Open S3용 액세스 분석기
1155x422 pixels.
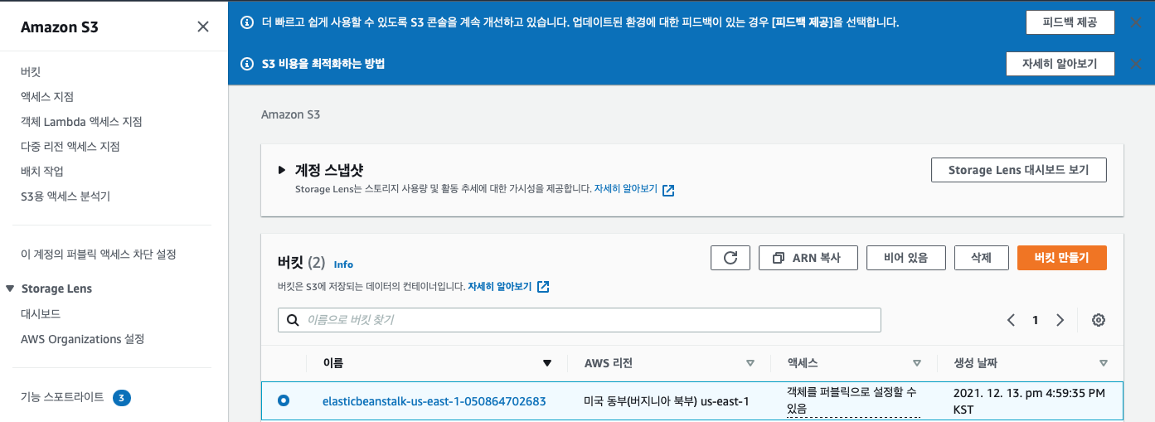point(66,196)
